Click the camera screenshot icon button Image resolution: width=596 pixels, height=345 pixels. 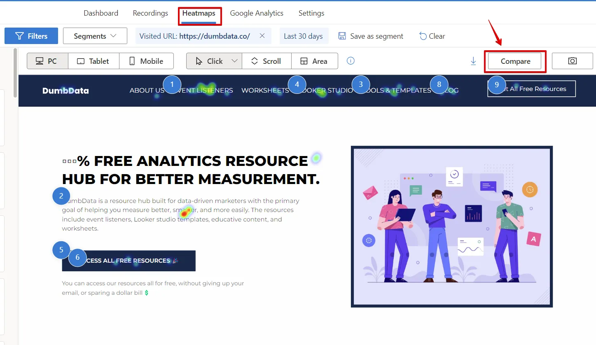572,61
